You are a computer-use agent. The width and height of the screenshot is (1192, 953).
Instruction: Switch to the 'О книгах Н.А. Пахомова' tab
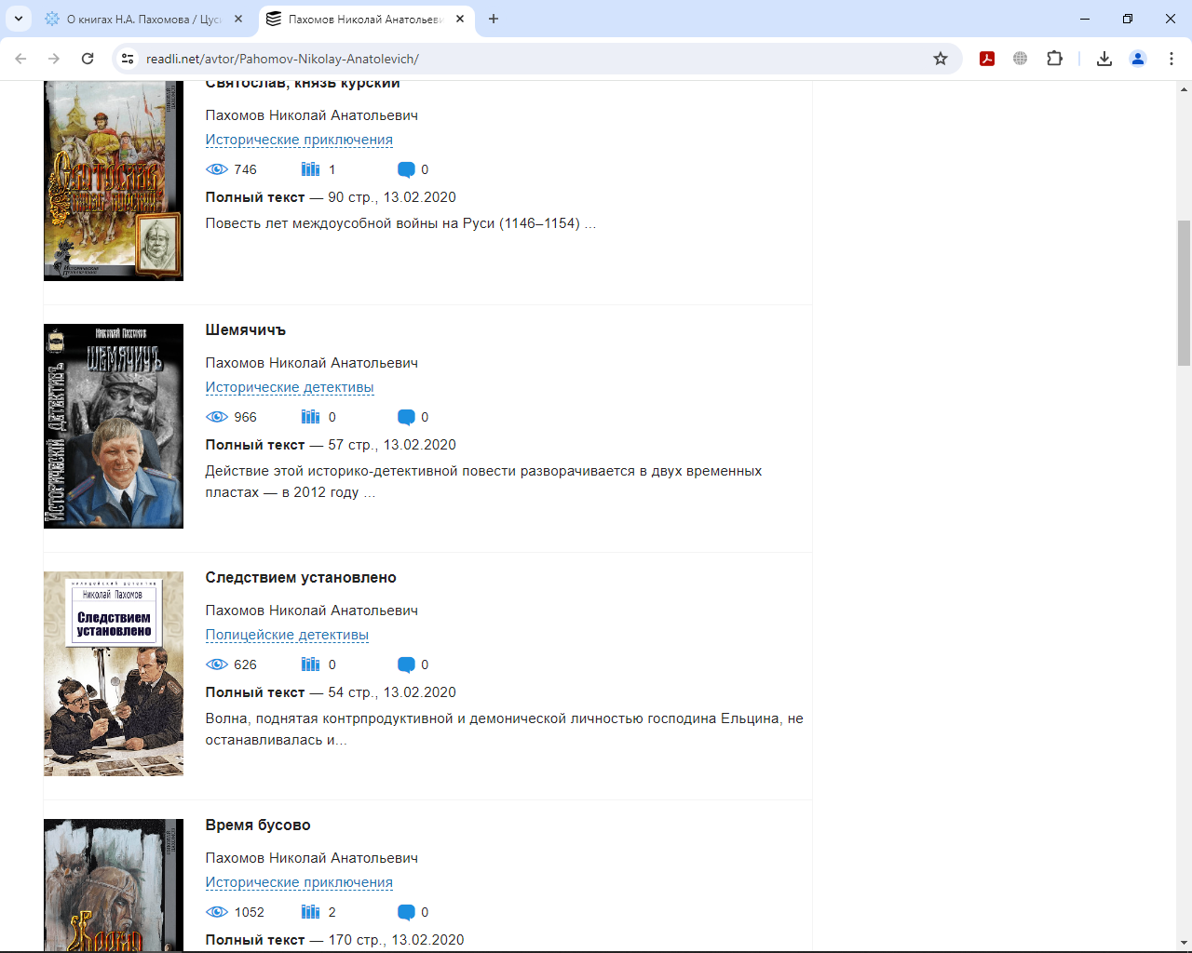(x=144, y=19)
